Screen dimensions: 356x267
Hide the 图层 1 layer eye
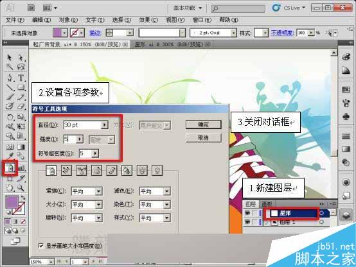click(247, 222)
